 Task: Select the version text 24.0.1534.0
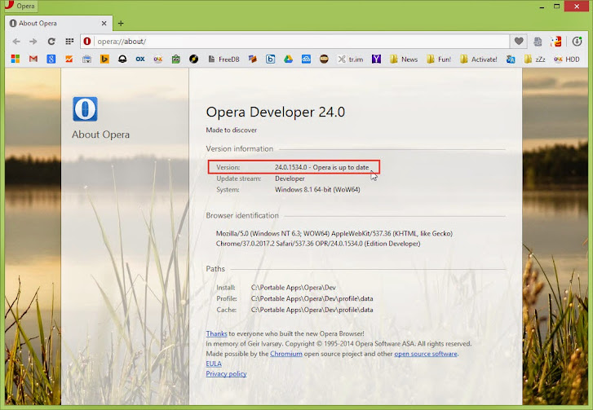[291, 167]
